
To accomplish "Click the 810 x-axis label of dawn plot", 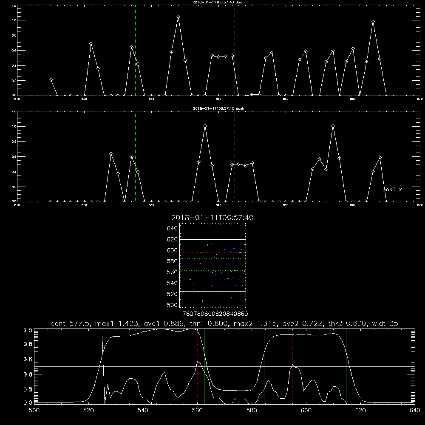I will click(17, 99).
